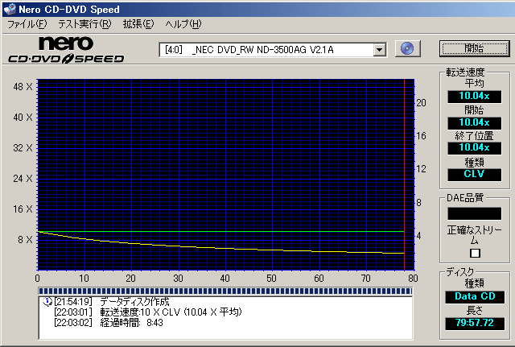Click the yellow rotation speed curve
The height and width of the screenshot is (347, 515).
[x=220, y=247]
